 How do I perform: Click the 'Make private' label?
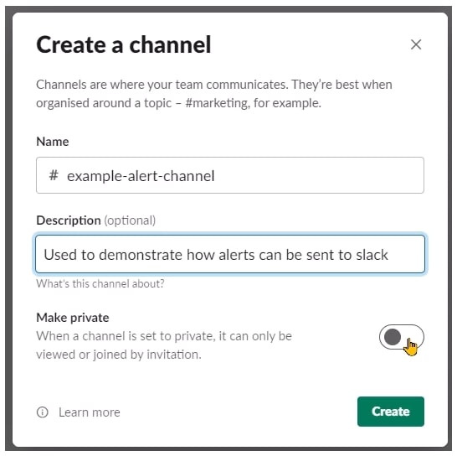73,318
